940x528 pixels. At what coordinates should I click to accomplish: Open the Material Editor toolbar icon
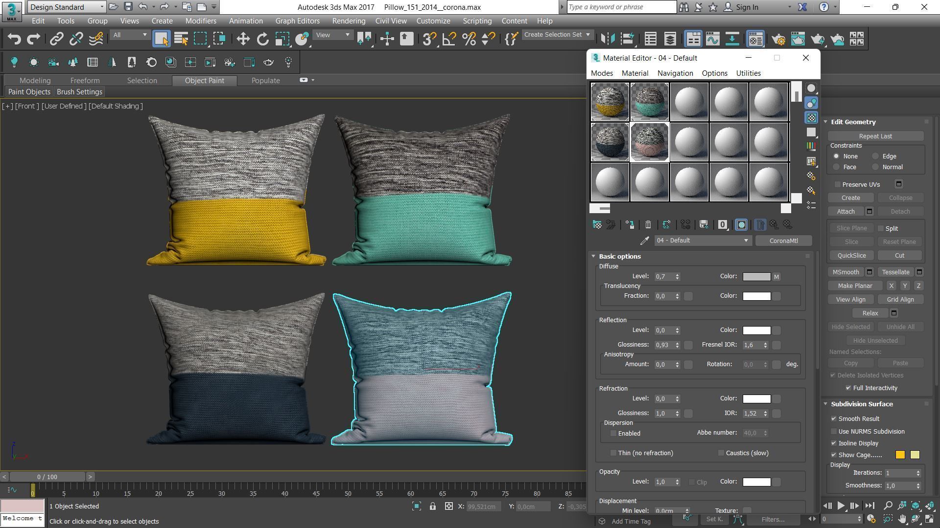(755, 39)
